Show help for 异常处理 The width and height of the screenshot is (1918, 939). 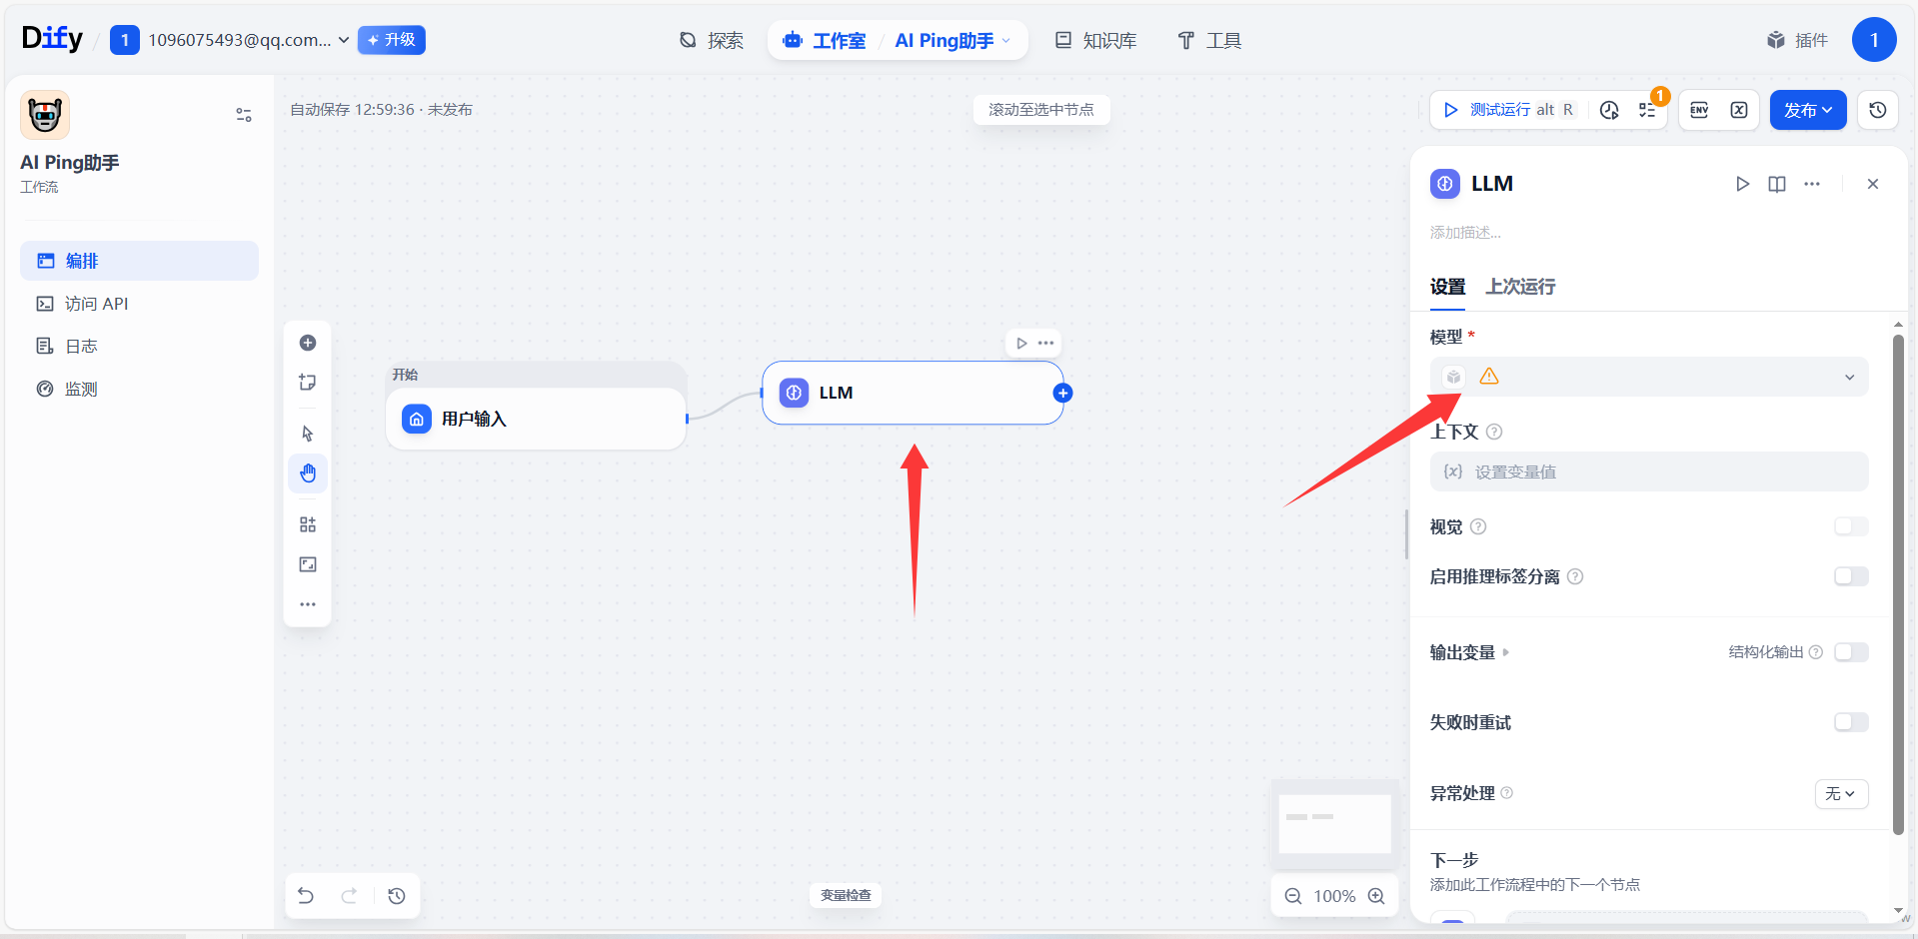[1507, 793]
